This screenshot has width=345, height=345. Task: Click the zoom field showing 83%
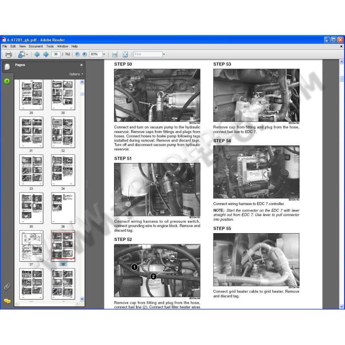96,54
